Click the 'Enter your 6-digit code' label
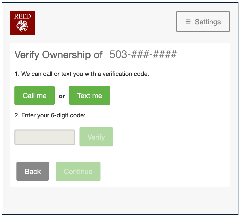 pos(50,116)
